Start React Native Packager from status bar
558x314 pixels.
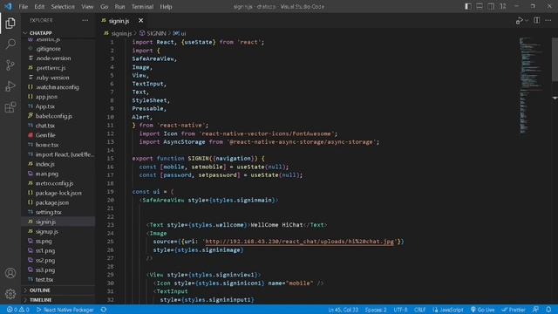point(65,310)
